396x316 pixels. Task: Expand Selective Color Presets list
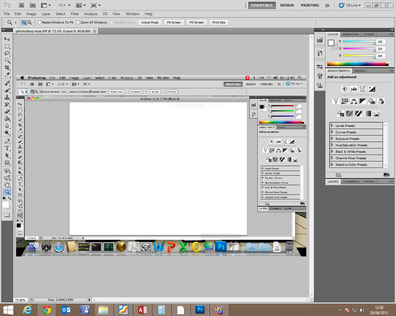click(332, 164)
